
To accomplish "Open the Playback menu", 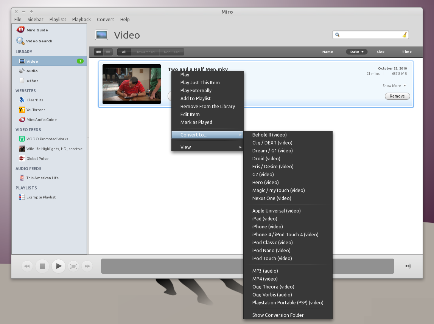I will click(81, 19).
